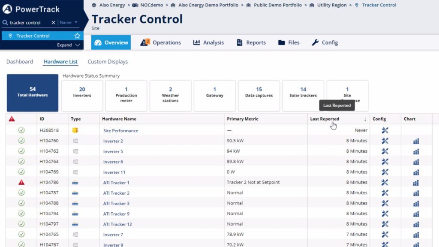Sort the table by Last Reported

tap(325, 119)
